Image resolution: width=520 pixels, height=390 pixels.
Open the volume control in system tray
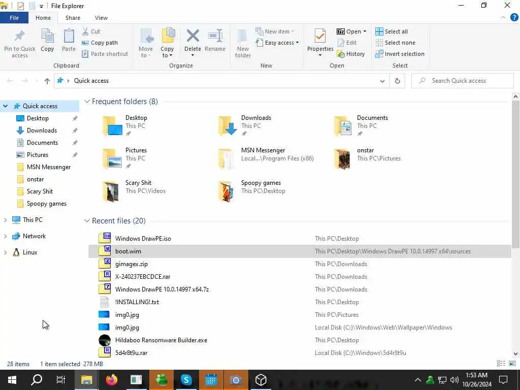pos(454,380)
